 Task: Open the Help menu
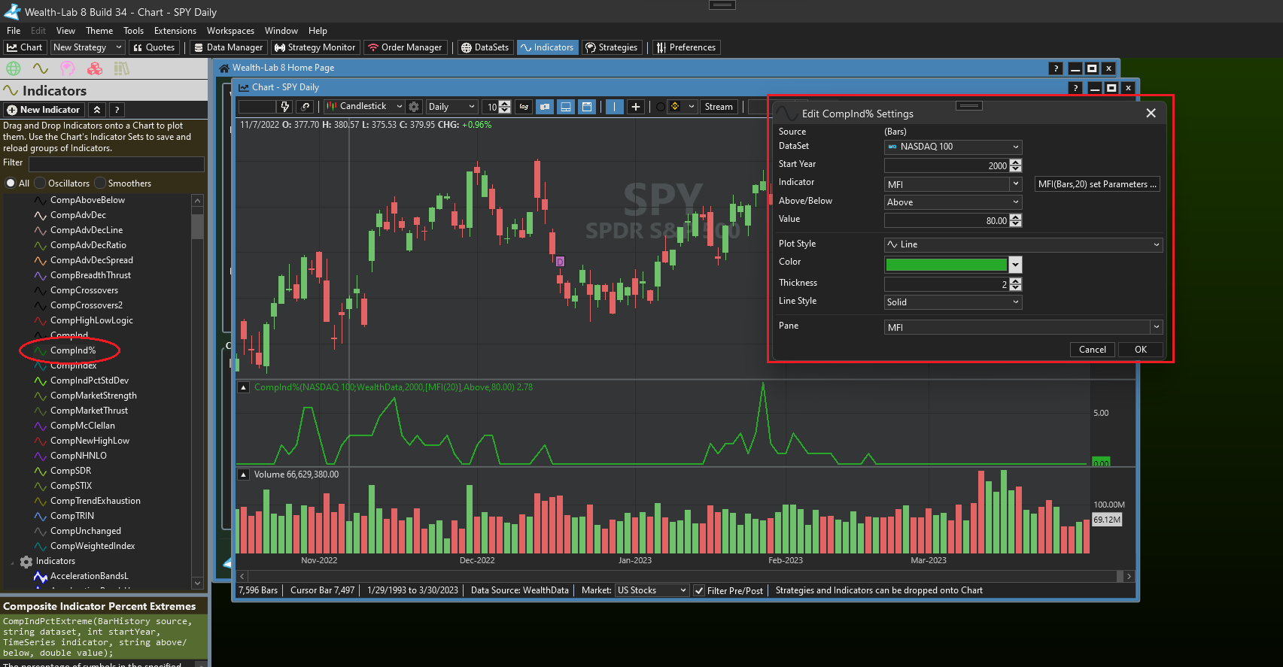coord(318,31)
